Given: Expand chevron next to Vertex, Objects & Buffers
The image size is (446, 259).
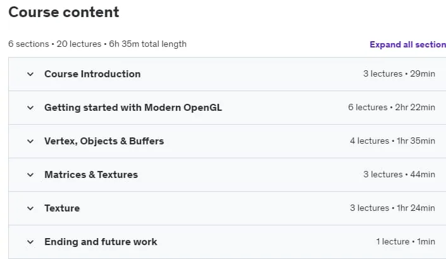Looking at the screenshot, I should [x=30, y=141].
